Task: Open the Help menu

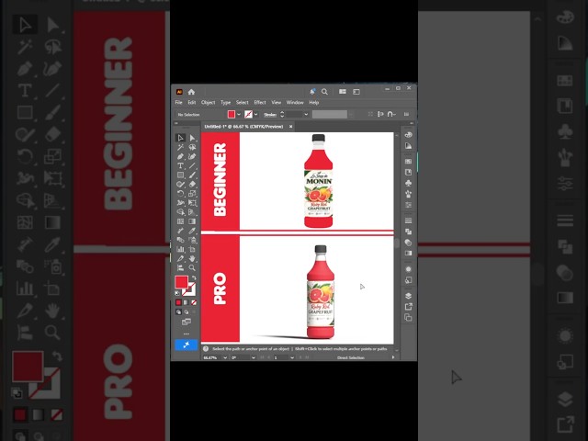Action: click(314, 102)
